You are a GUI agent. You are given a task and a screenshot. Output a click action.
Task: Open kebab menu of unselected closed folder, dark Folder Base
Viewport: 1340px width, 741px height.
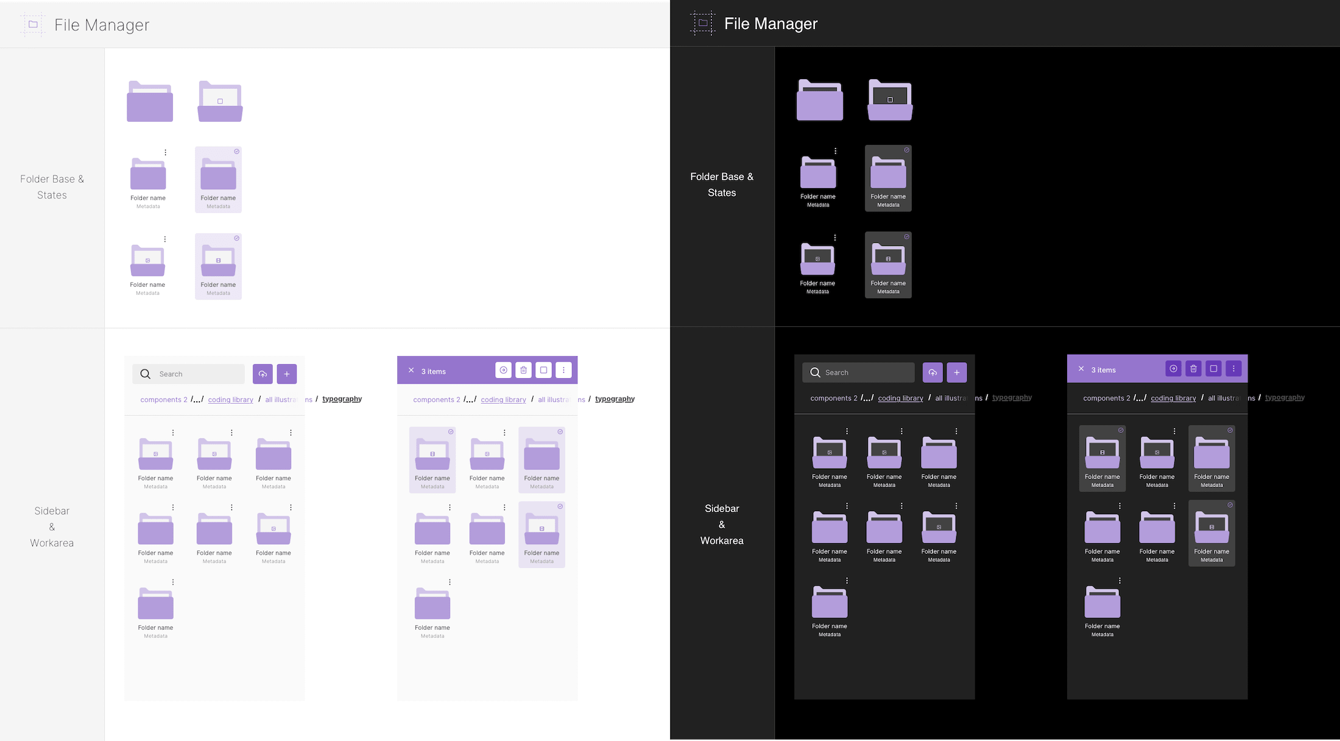(835, 151)
